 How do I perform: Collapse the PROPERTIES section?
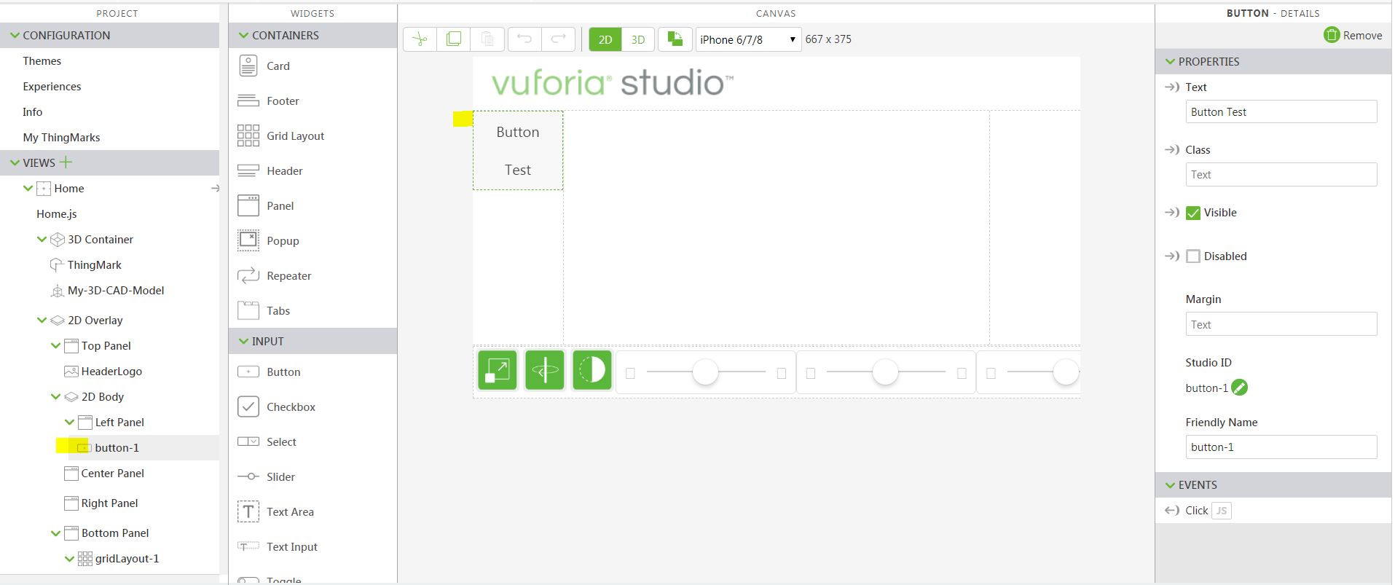1171,62
